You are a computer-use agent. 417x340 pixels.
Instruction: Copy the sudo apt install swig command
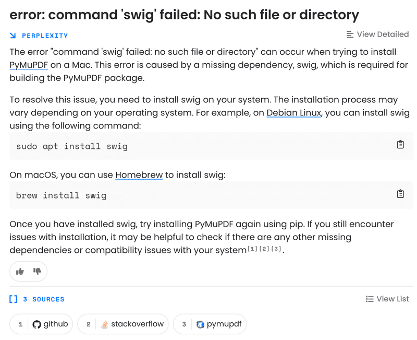400,145
